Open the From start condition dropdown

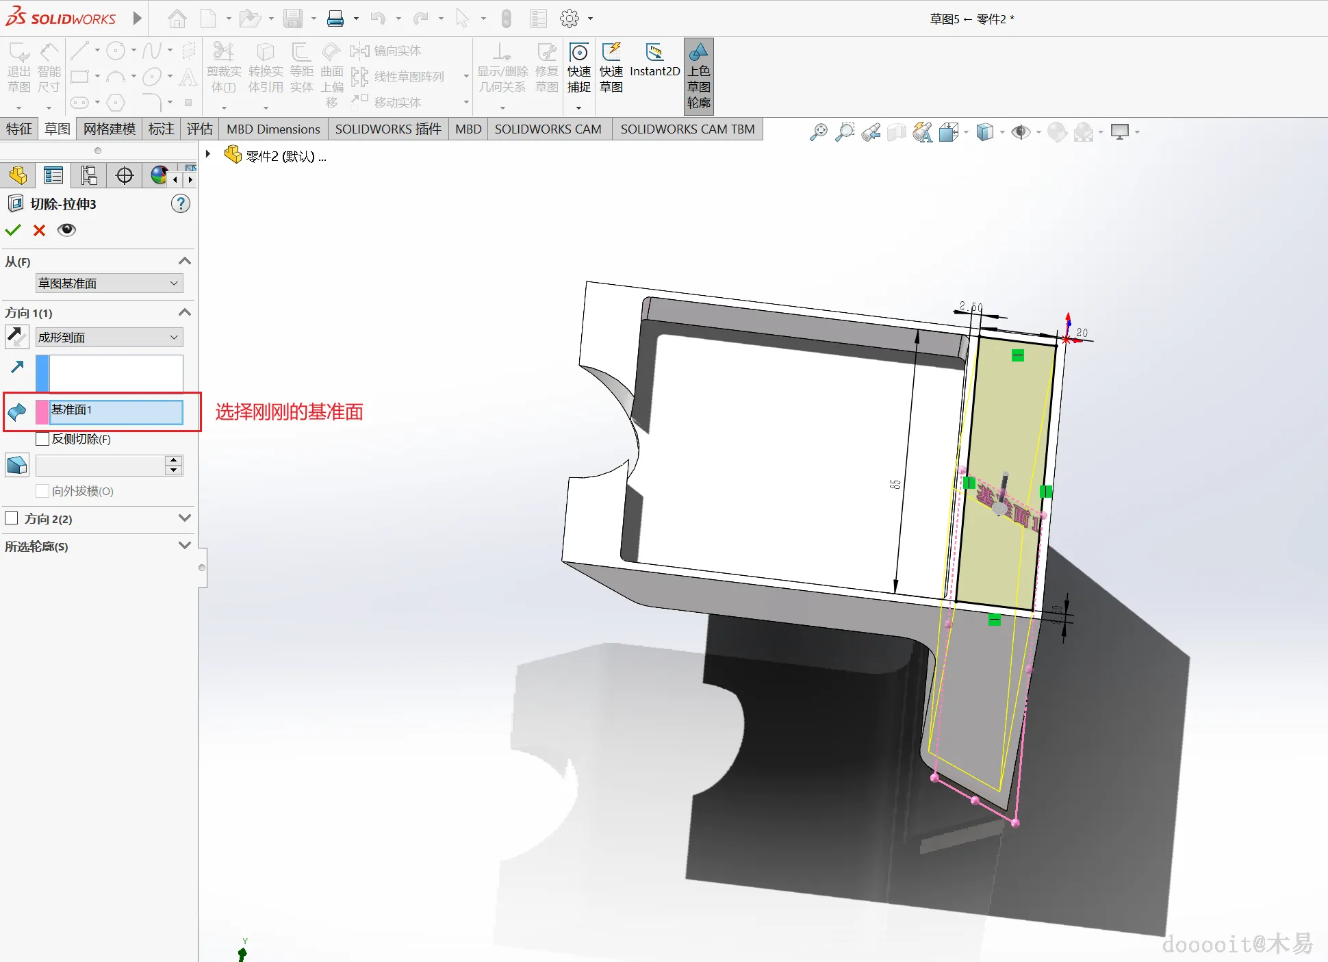pos(110,283)
